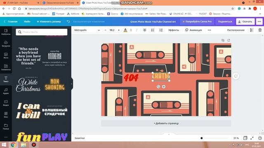This screenshot has width=264, height=148.
Task: Change text alignment
Action: point(145,30)
